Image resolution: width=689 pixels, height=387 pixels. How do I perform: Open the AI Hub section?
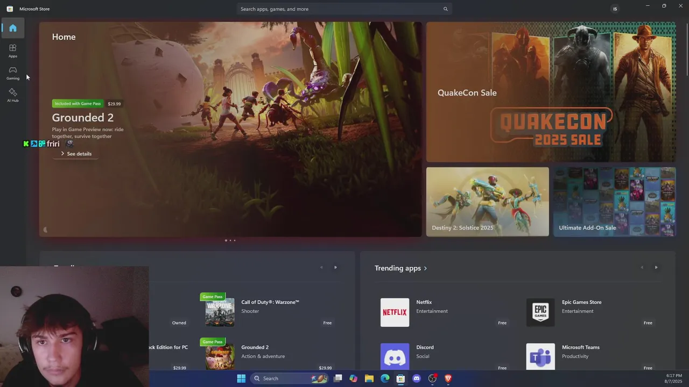click(13, 95)
